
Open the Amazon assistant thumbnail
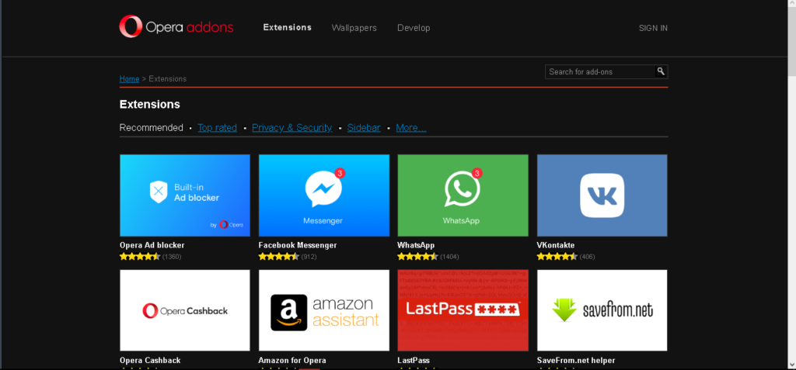(324, 310)
